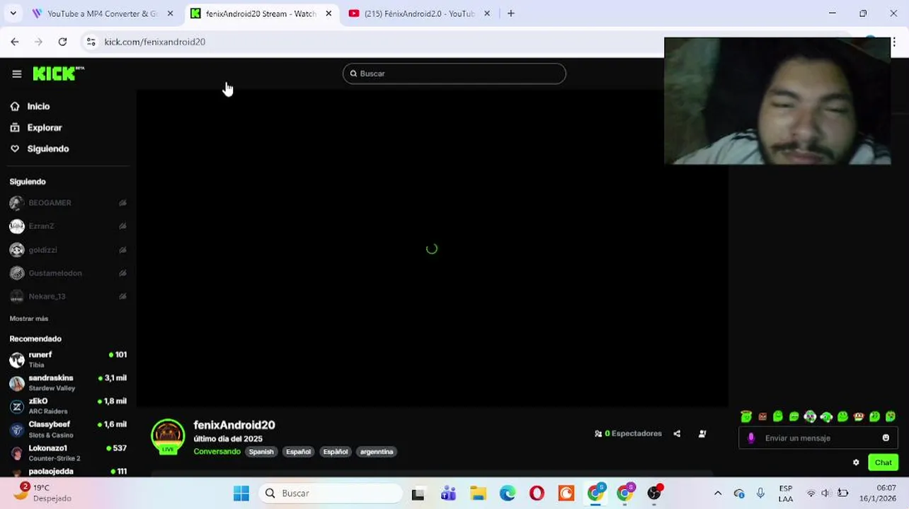Click the taskbar Buscar search box
Screen dimensions: 909x509
[330, 493]
